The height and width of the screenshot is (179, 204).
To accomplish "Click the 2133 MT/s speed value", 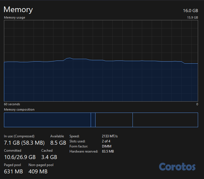I will (110, 136).
